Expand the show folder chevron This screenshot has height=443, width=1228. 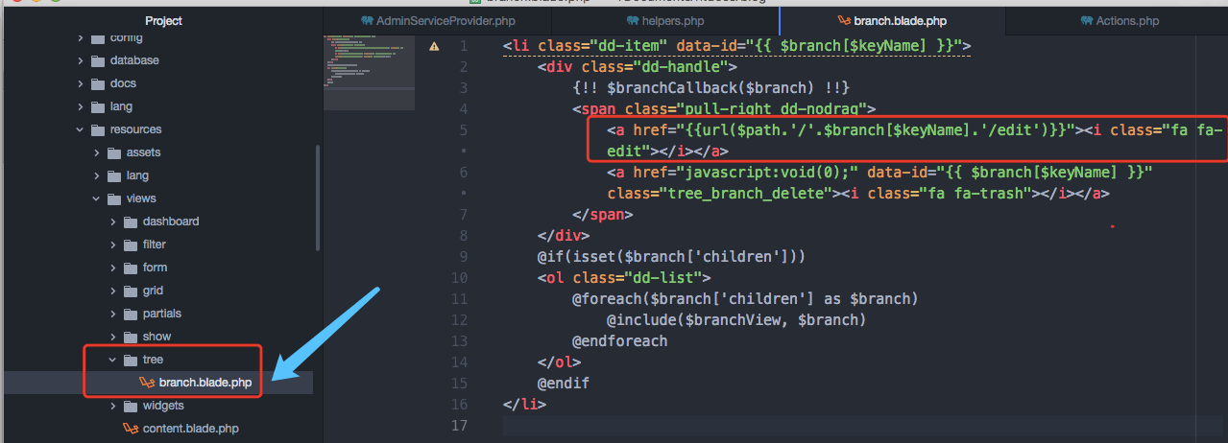point(113,337)
